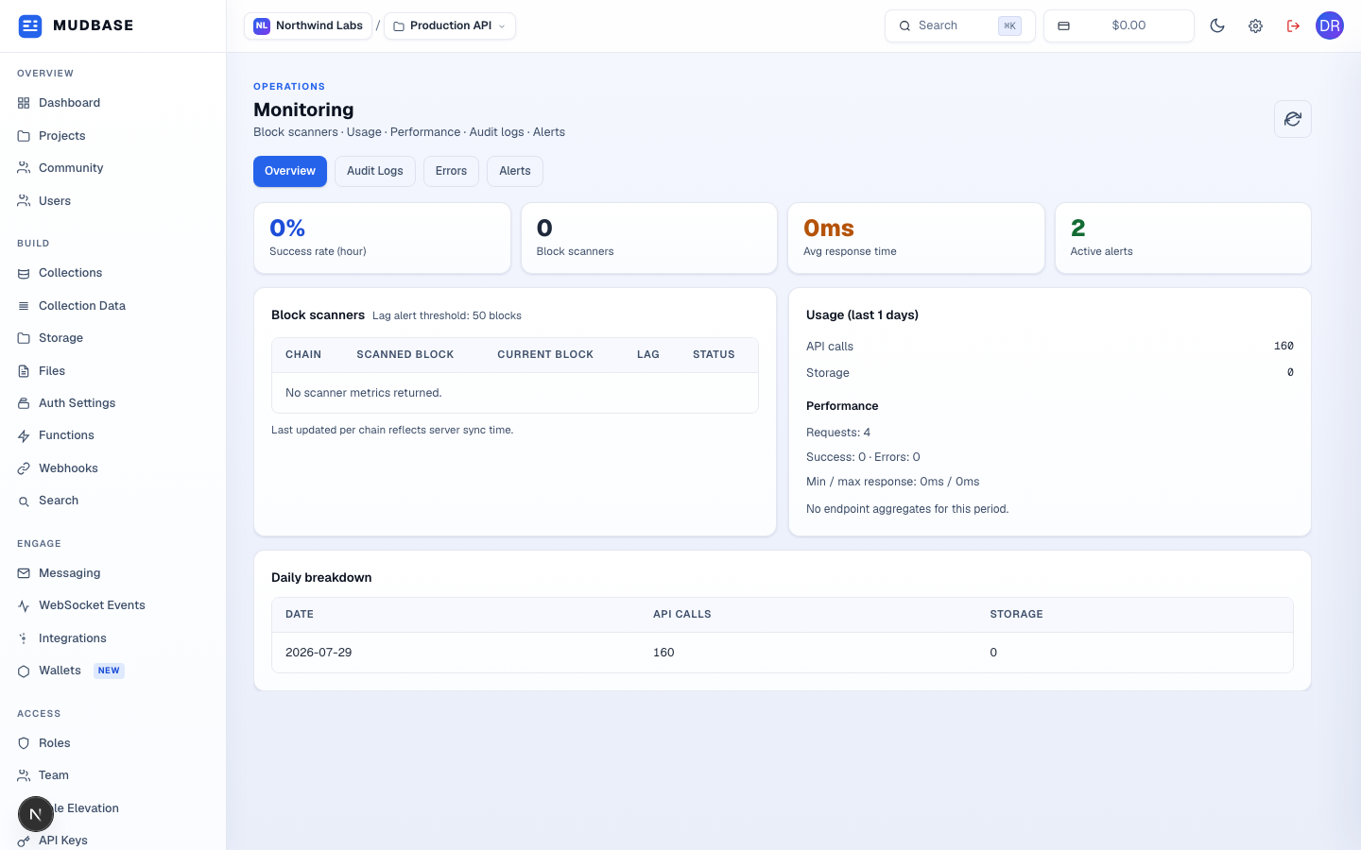Image resolution: width=1361 pixels, height=850 pixels.
Task: Switch to the Alerts tab
Action: (515, 171)
